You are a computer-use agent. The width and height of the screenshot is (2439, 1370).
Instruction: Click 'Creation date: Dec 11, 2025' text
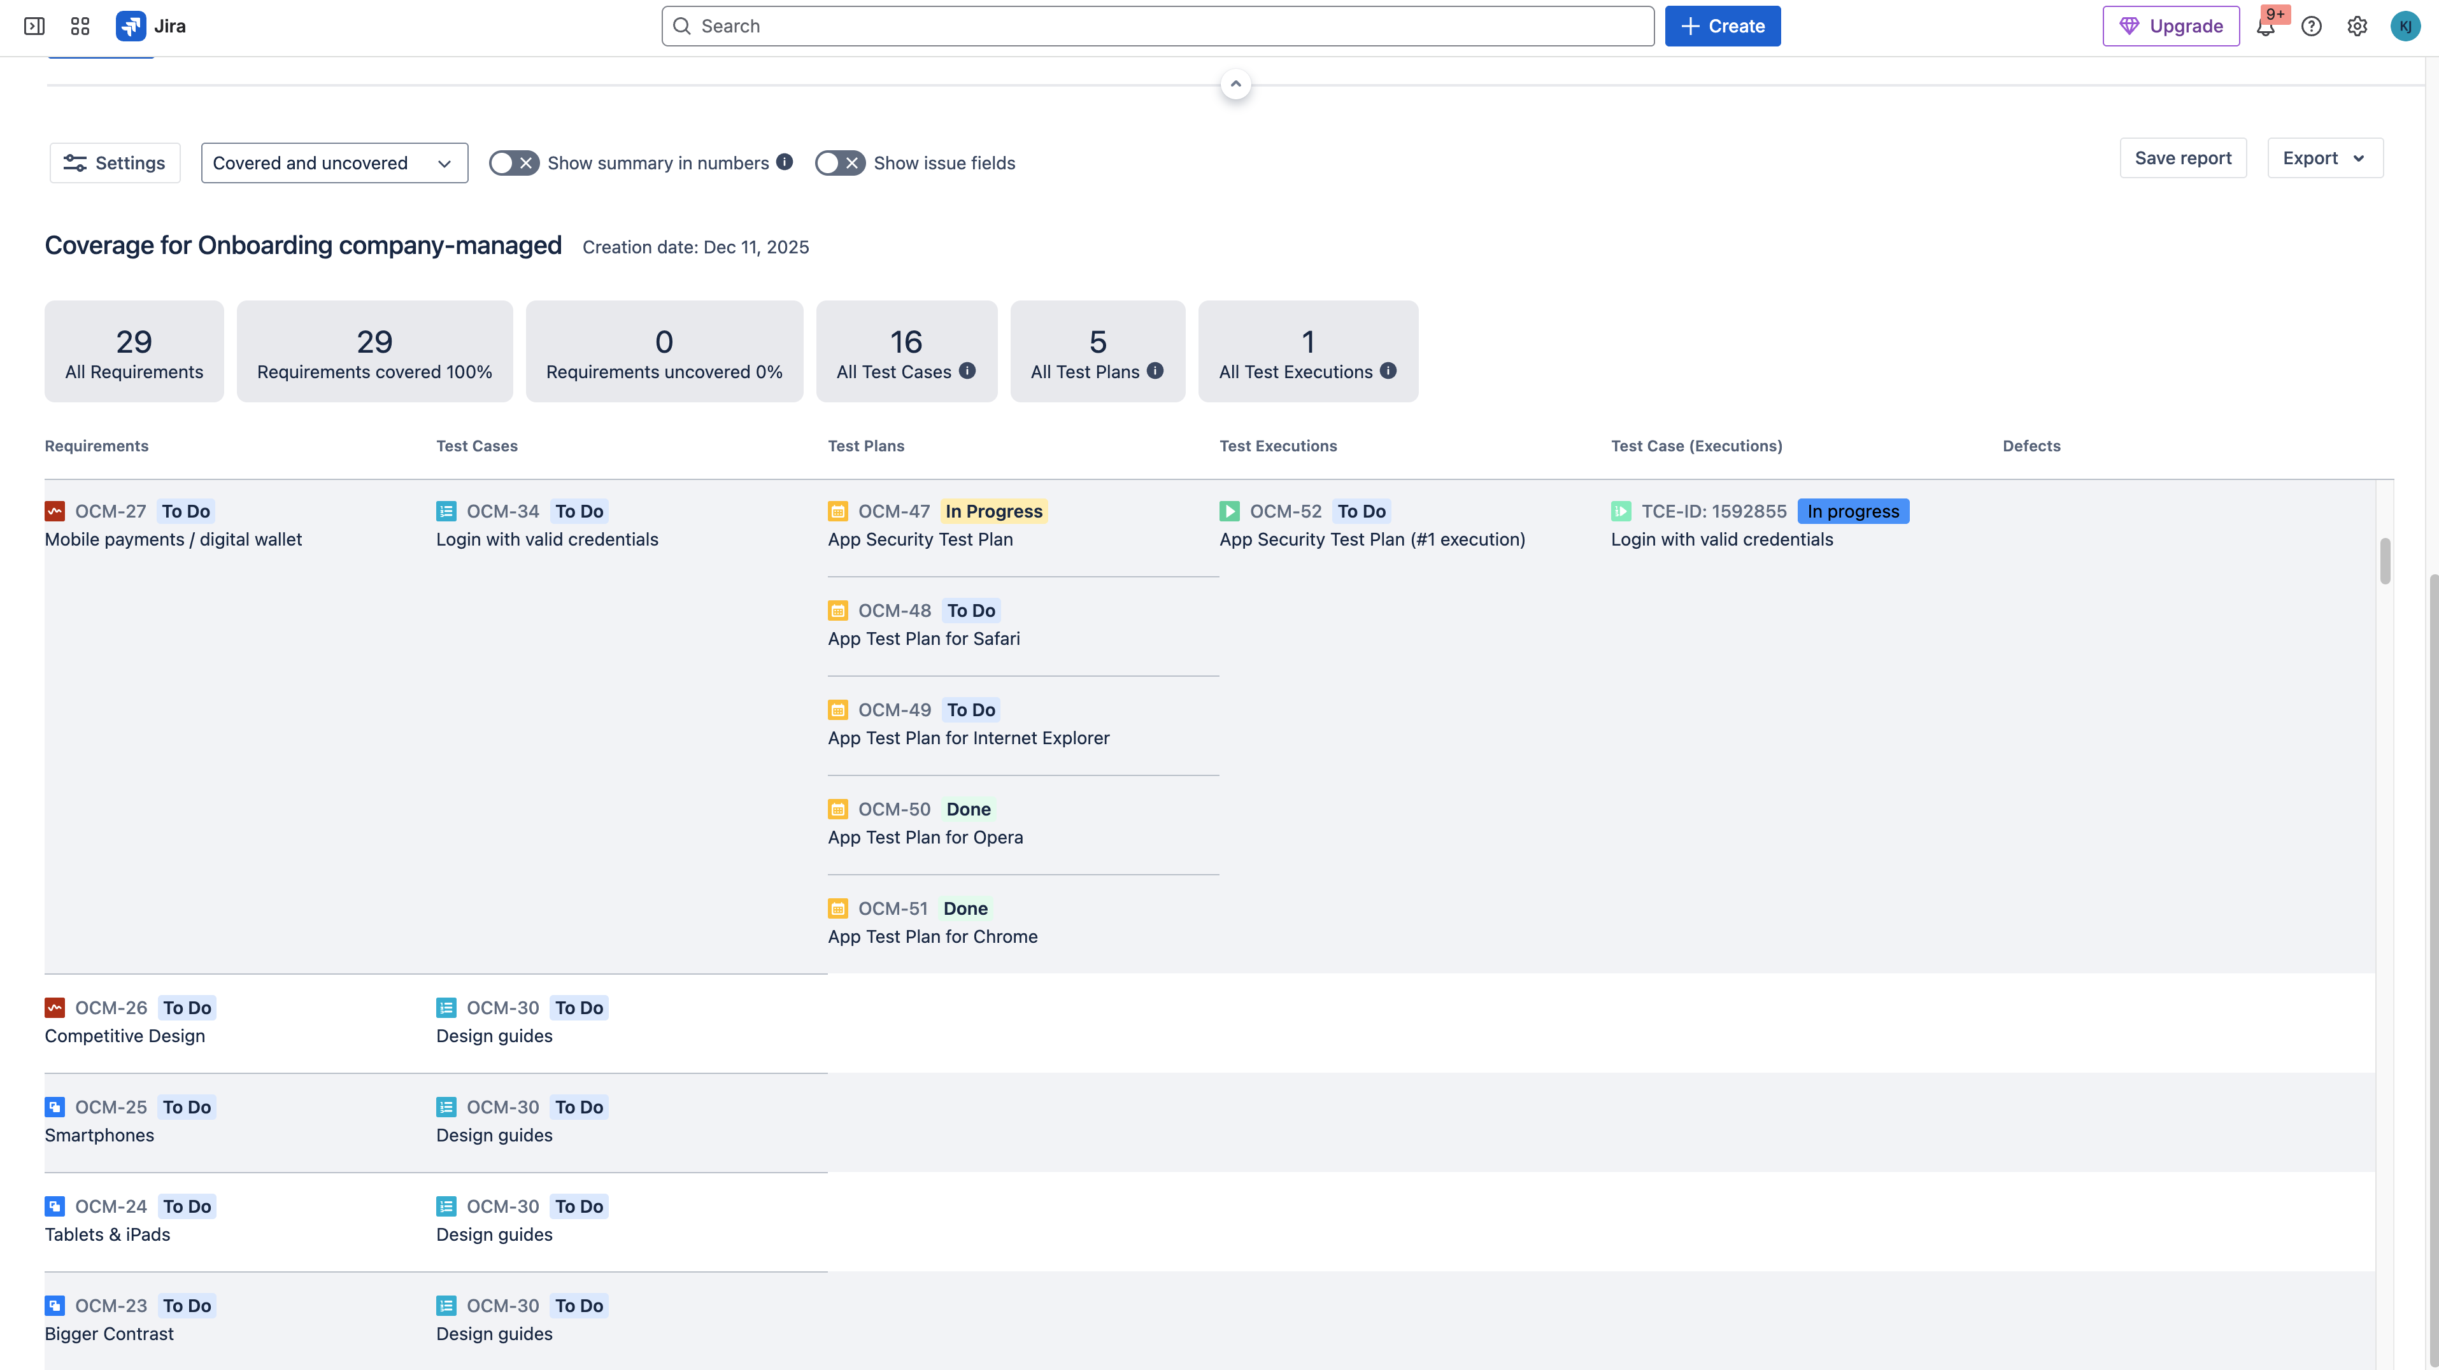pos(696,247)
